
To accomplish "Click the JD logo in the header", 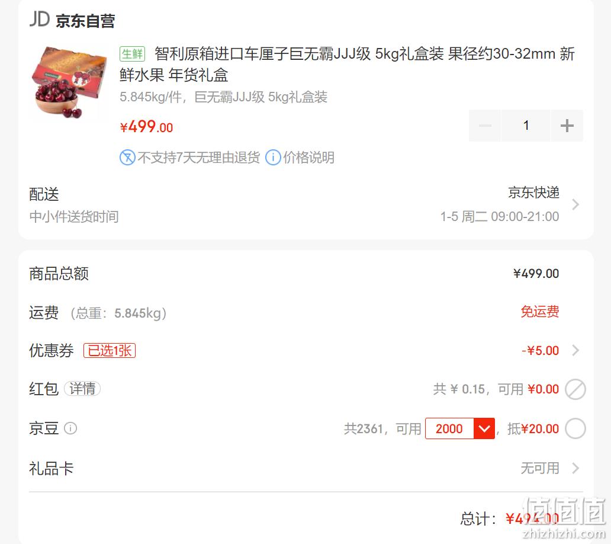I will (x=40, y=19).
